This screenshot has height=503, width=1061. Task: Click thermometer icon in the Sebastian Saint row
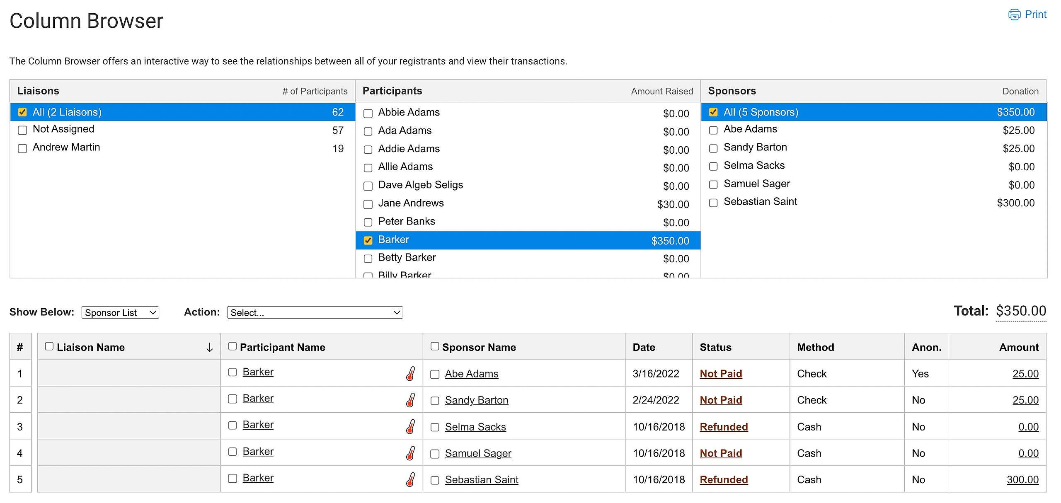pos(410,479)
